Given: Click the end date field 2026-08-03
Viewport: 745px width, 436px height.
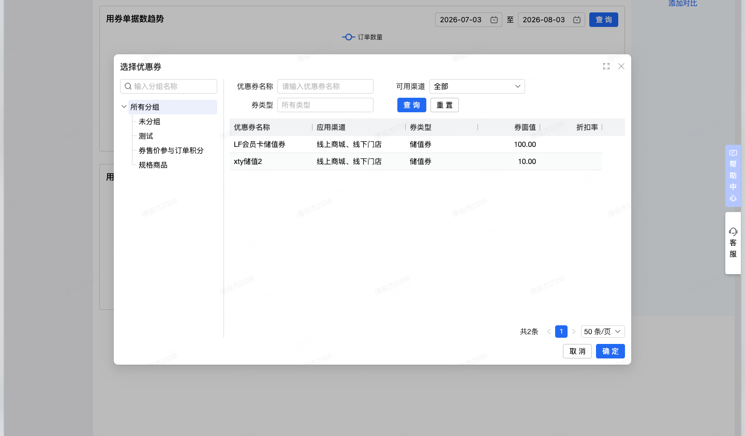Looking at the screenshot, I should (x=552, y=20).
